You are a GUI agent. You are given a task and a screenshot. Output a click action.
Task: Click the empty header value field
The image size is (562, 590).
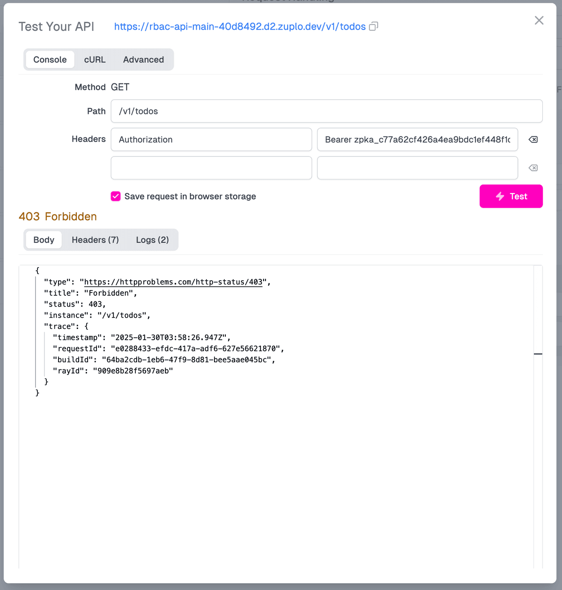click(417, 168)
